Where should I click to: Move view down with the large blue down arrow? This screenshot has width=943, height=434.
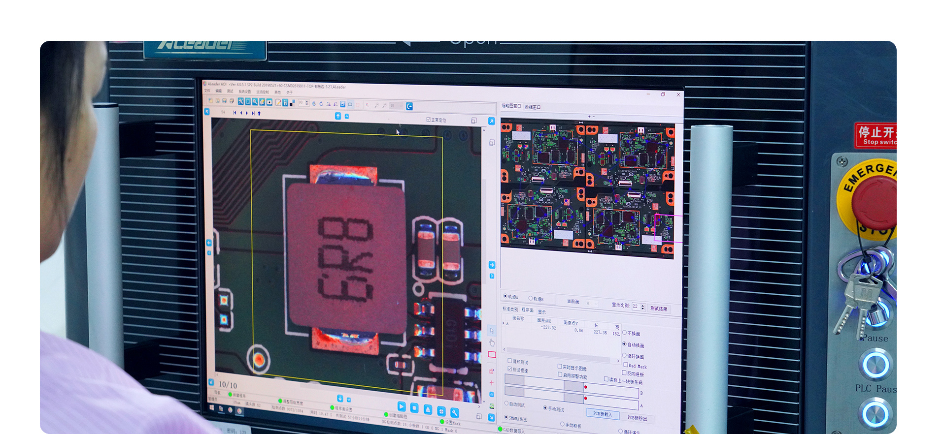pos(340,398)
